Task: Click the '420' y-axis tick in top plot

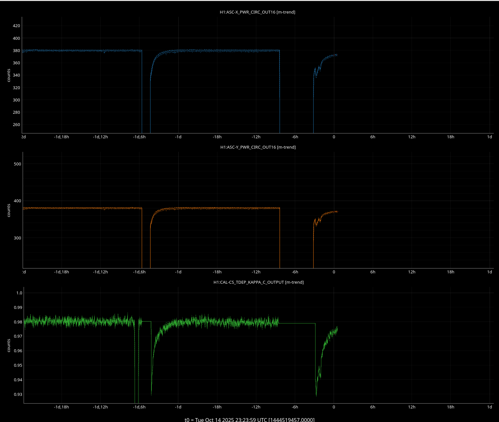Action: [x=16, y=26]
